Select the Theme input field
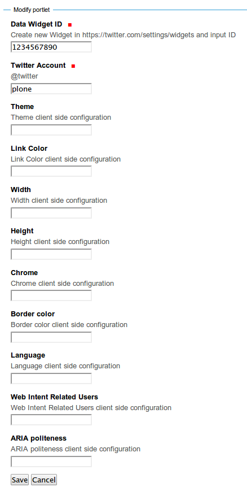 coord(51,130)
